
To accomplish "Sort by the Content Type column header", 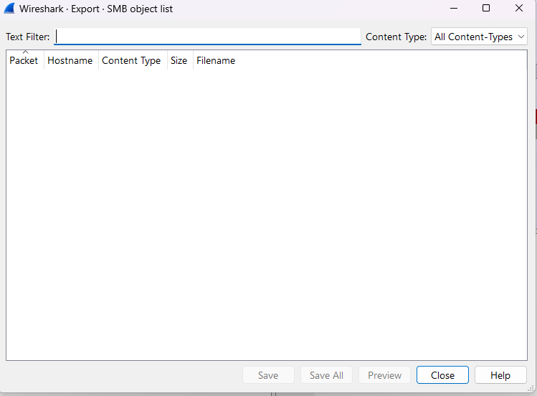I will 133,60.
